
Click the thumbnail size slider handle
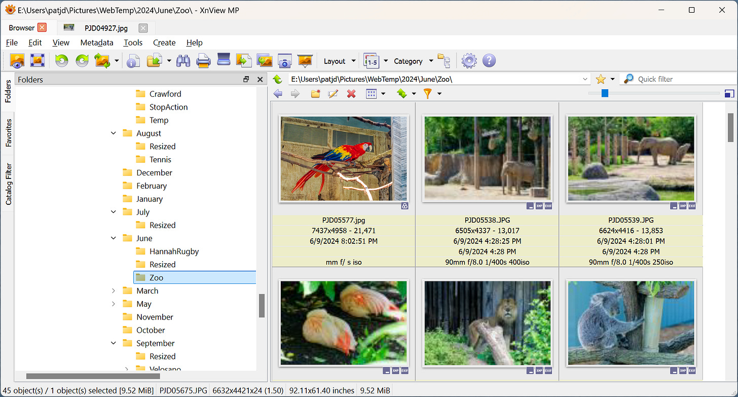click(x=604, y=93)
